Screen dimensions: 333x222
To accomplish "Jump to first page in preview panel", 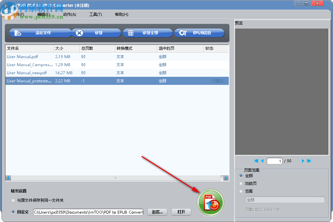I will pos(256,161).
